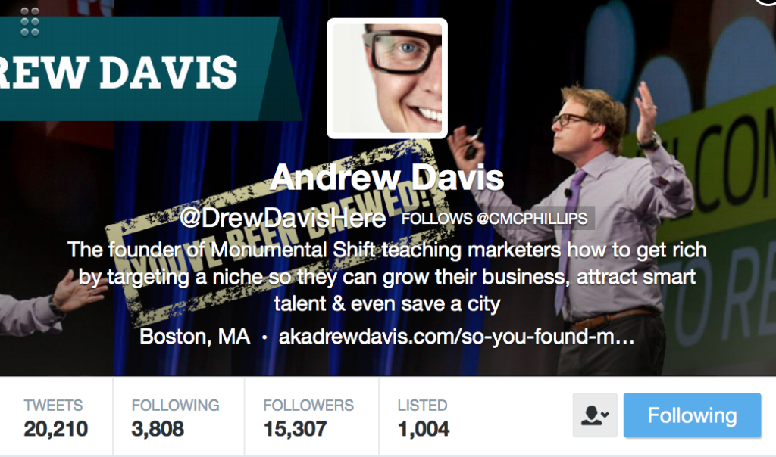Click the person silhouette icon
Screen dimensions: 776x457
click(591, 415)
